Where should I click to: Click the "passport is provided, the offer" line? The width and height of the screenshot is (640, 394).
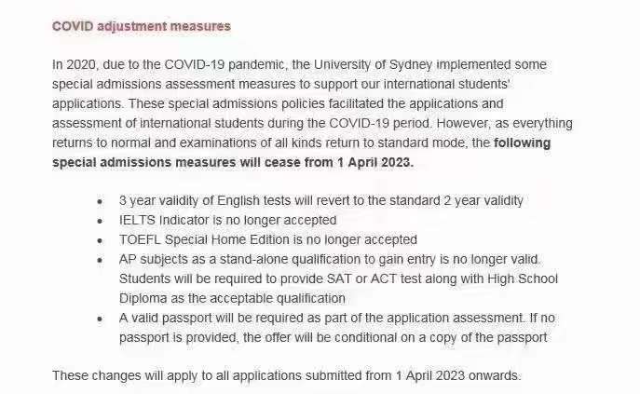[x=333, y=337]
